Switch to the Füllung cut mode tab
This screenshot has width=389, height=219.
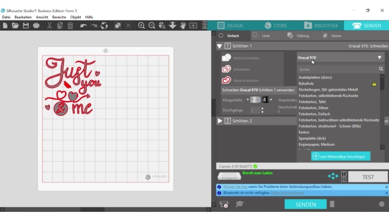(x=298, y=36)
